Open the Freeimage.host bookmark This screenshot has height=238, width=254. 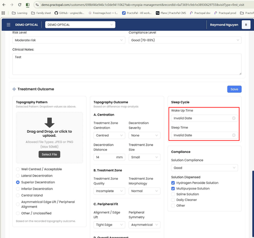(103, 13)
